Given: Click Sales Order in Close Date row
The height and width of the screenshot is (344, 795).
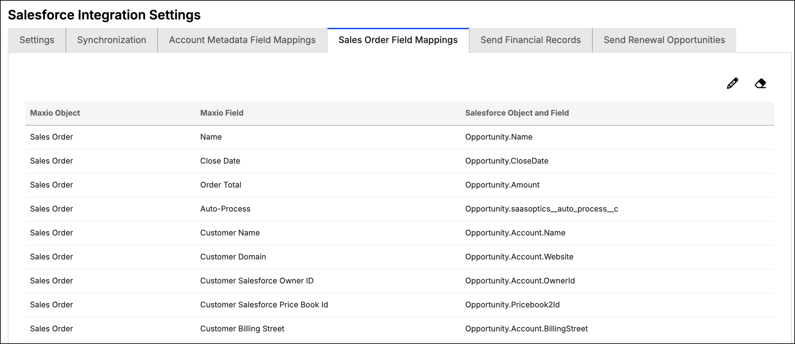Looking at the screenshot, I should point(51,161).
